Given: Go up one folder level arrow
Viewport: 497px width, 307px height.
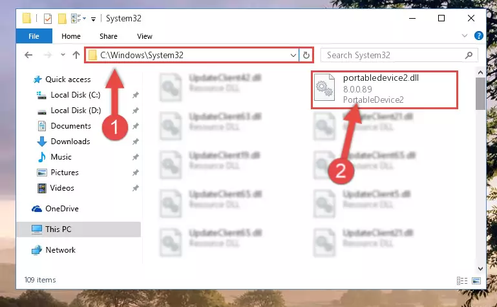Looking at the screenshot, I should [x=76, y=55].
